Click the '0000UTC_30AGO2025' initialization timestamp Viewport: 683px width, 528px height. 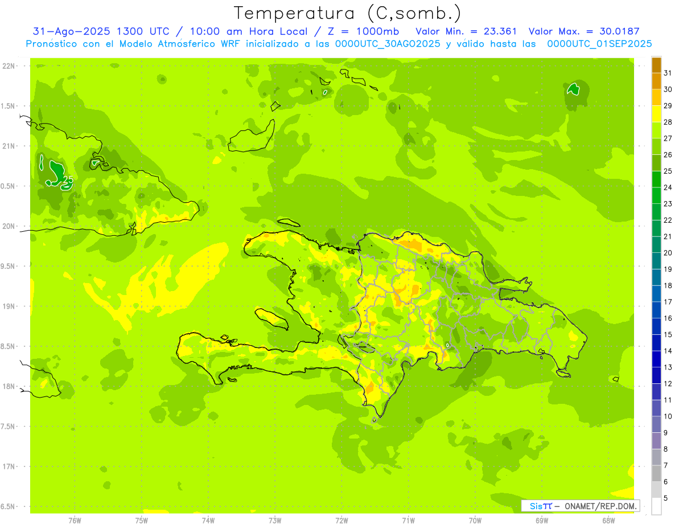point(388,44)
